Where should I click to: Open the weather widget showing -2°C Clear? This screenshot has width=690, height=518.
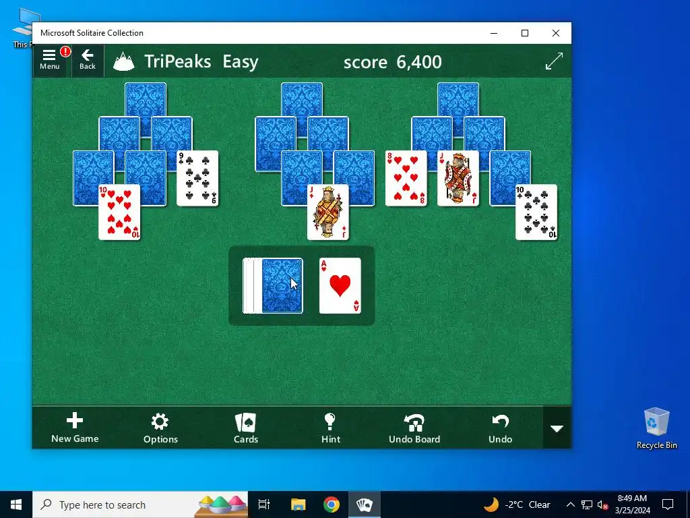tap(517, 505)
